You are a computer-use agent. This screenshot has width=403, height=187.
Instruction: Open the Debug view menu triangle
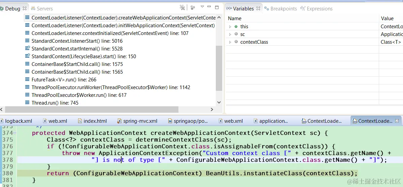pyautogui.click(x=202, y=7)
